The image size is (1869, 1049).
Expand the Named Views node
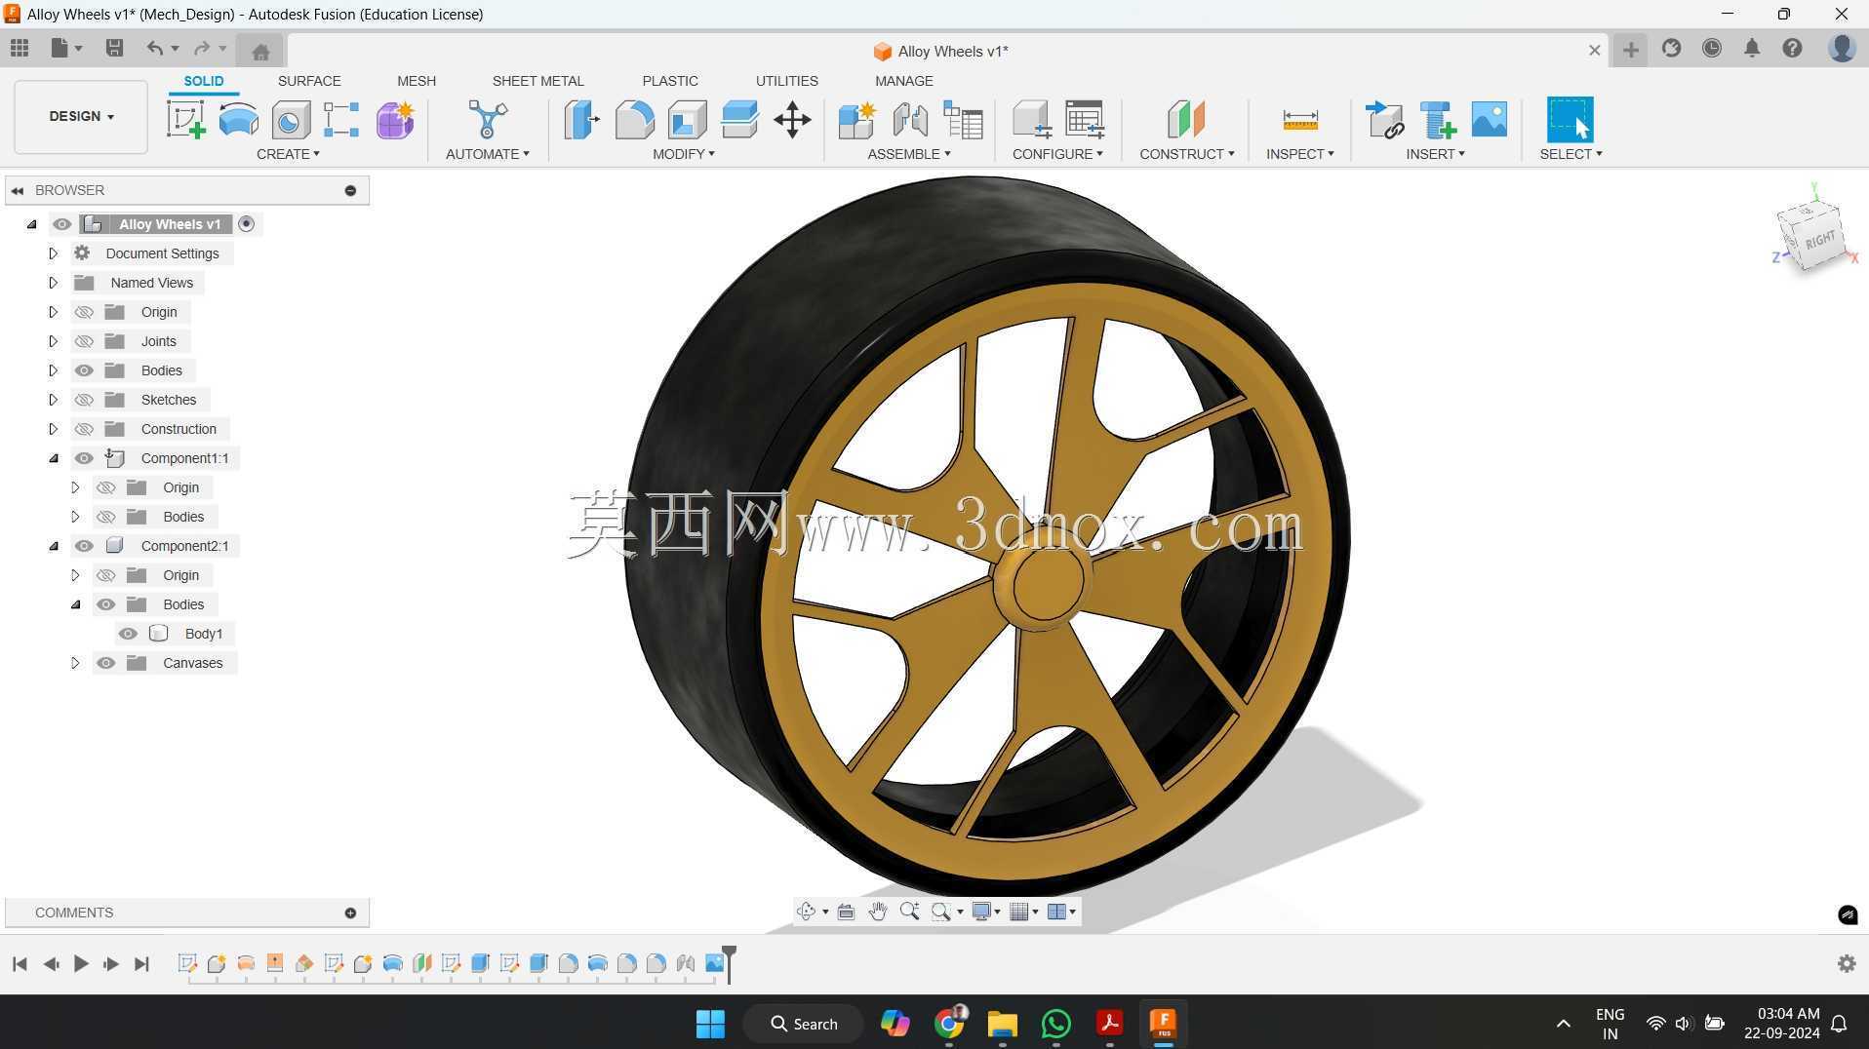point(53,283)
